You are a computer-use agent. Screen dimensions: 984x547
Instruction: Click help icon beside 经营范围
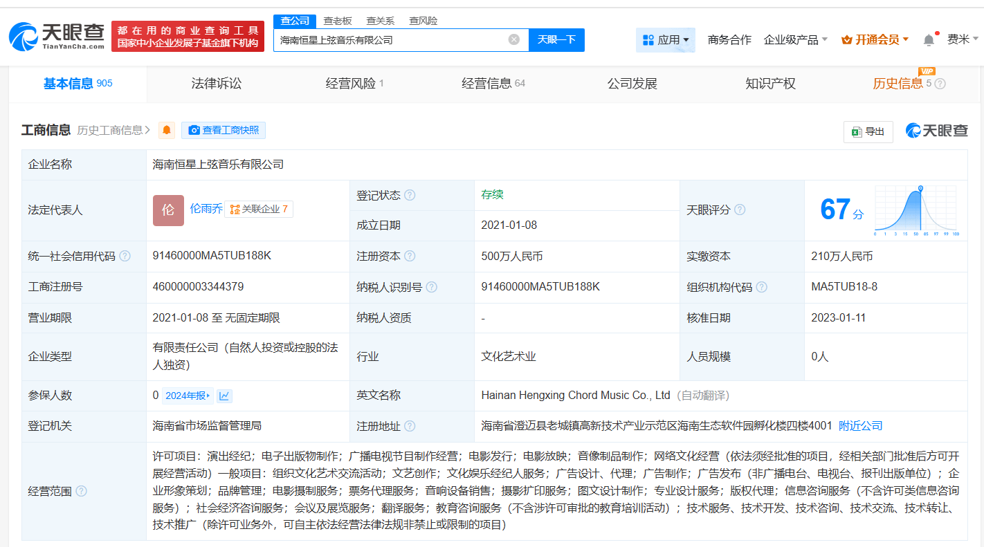(82, 491)
